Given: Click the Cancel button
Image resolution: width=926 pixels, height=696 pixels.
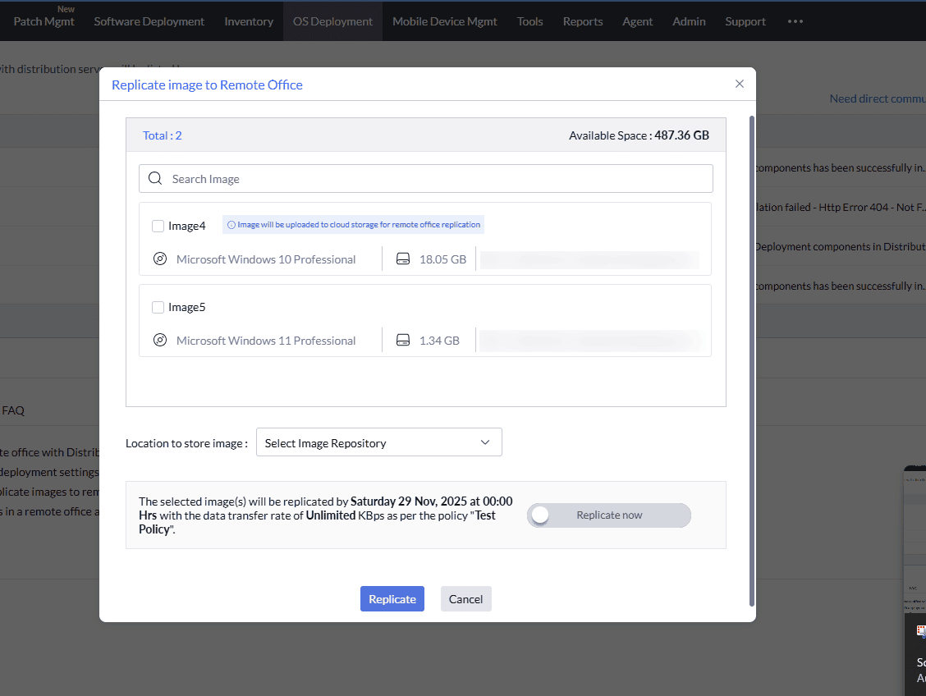Looking at the screenshot, I should point(466,598).
